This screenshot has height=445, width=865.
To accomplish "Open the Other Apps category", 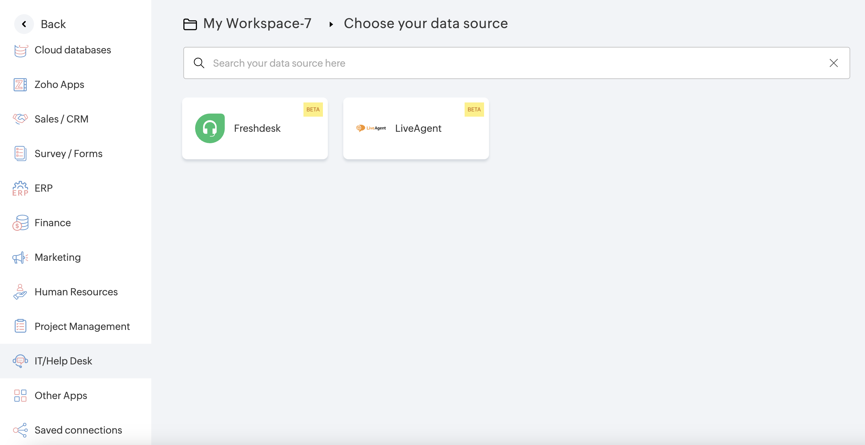I will (61, 396).
